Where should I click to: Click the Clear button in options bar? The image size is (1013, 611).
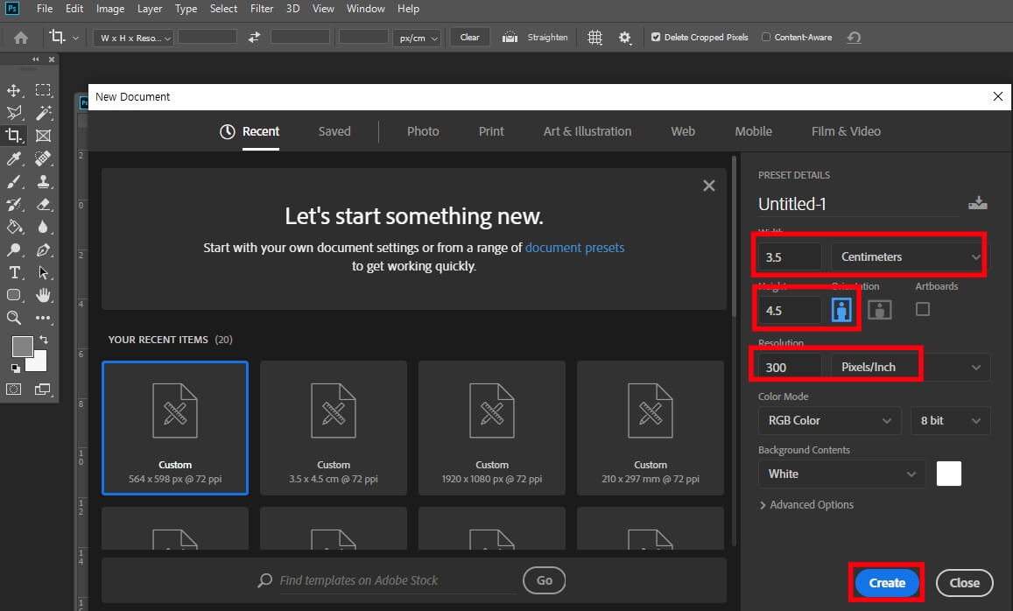(469, 38)
